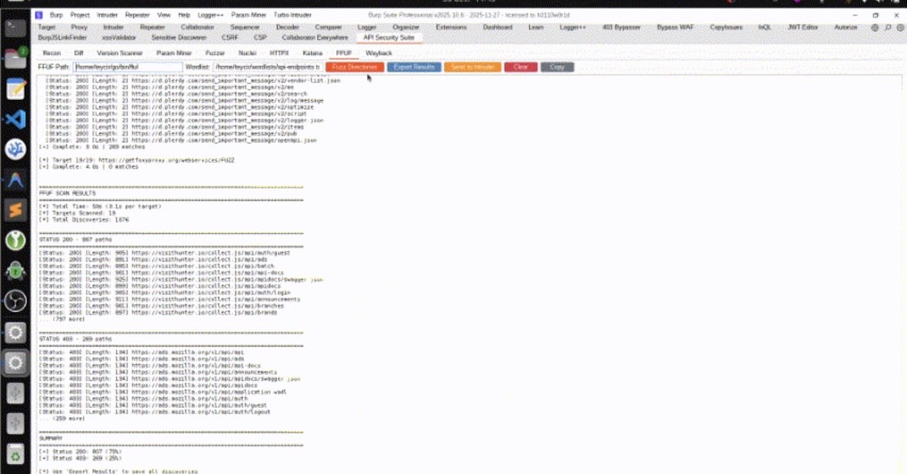Viewport: 907px width, 474px height.
Task: Click the Fuzz Directories button
Action: tap(355, 67)
